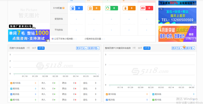Open the 单词7毛 整站1000 ad banner
Viewport: 203px width, 104px height.
click(28, 35)
